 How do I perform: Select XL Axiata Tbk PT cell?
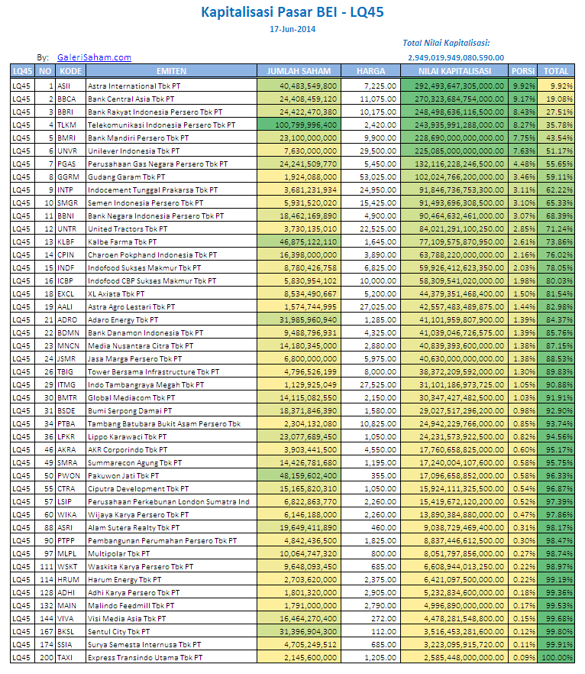click(171, 294)
